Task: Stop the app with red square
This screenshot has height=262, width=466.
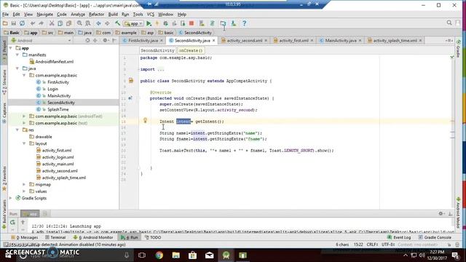Action: click(x=191, y=23)
